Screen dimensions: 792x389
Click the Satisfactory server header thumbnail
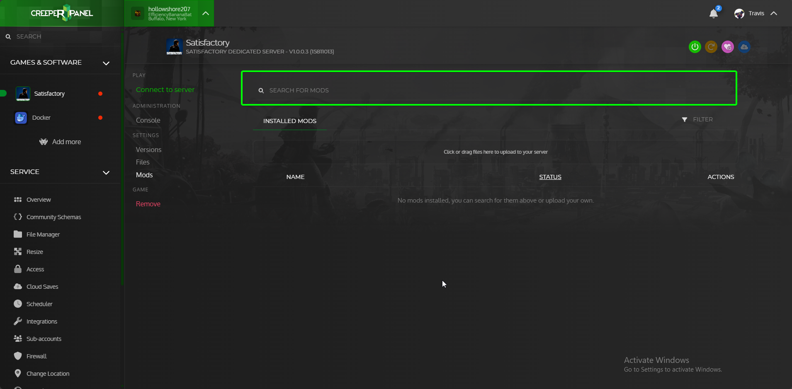[x=175, y=47]
